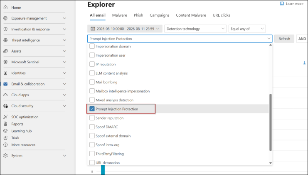Image resolution: width=308 pixels, height=175 pixels.
Task: Check the Mail bombing checkbox
Action: [x=92, y=82]
